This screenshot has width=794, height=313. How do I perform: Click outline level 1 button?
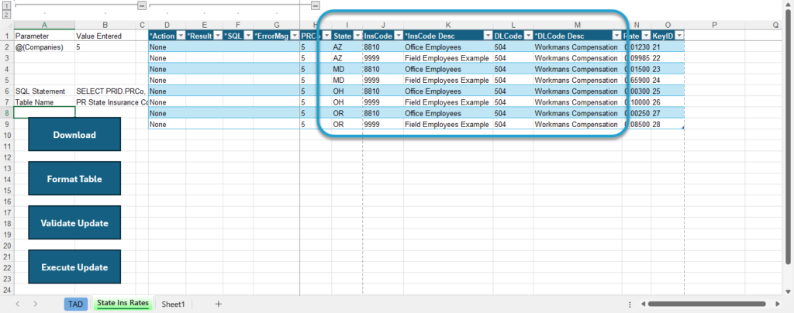6,5
